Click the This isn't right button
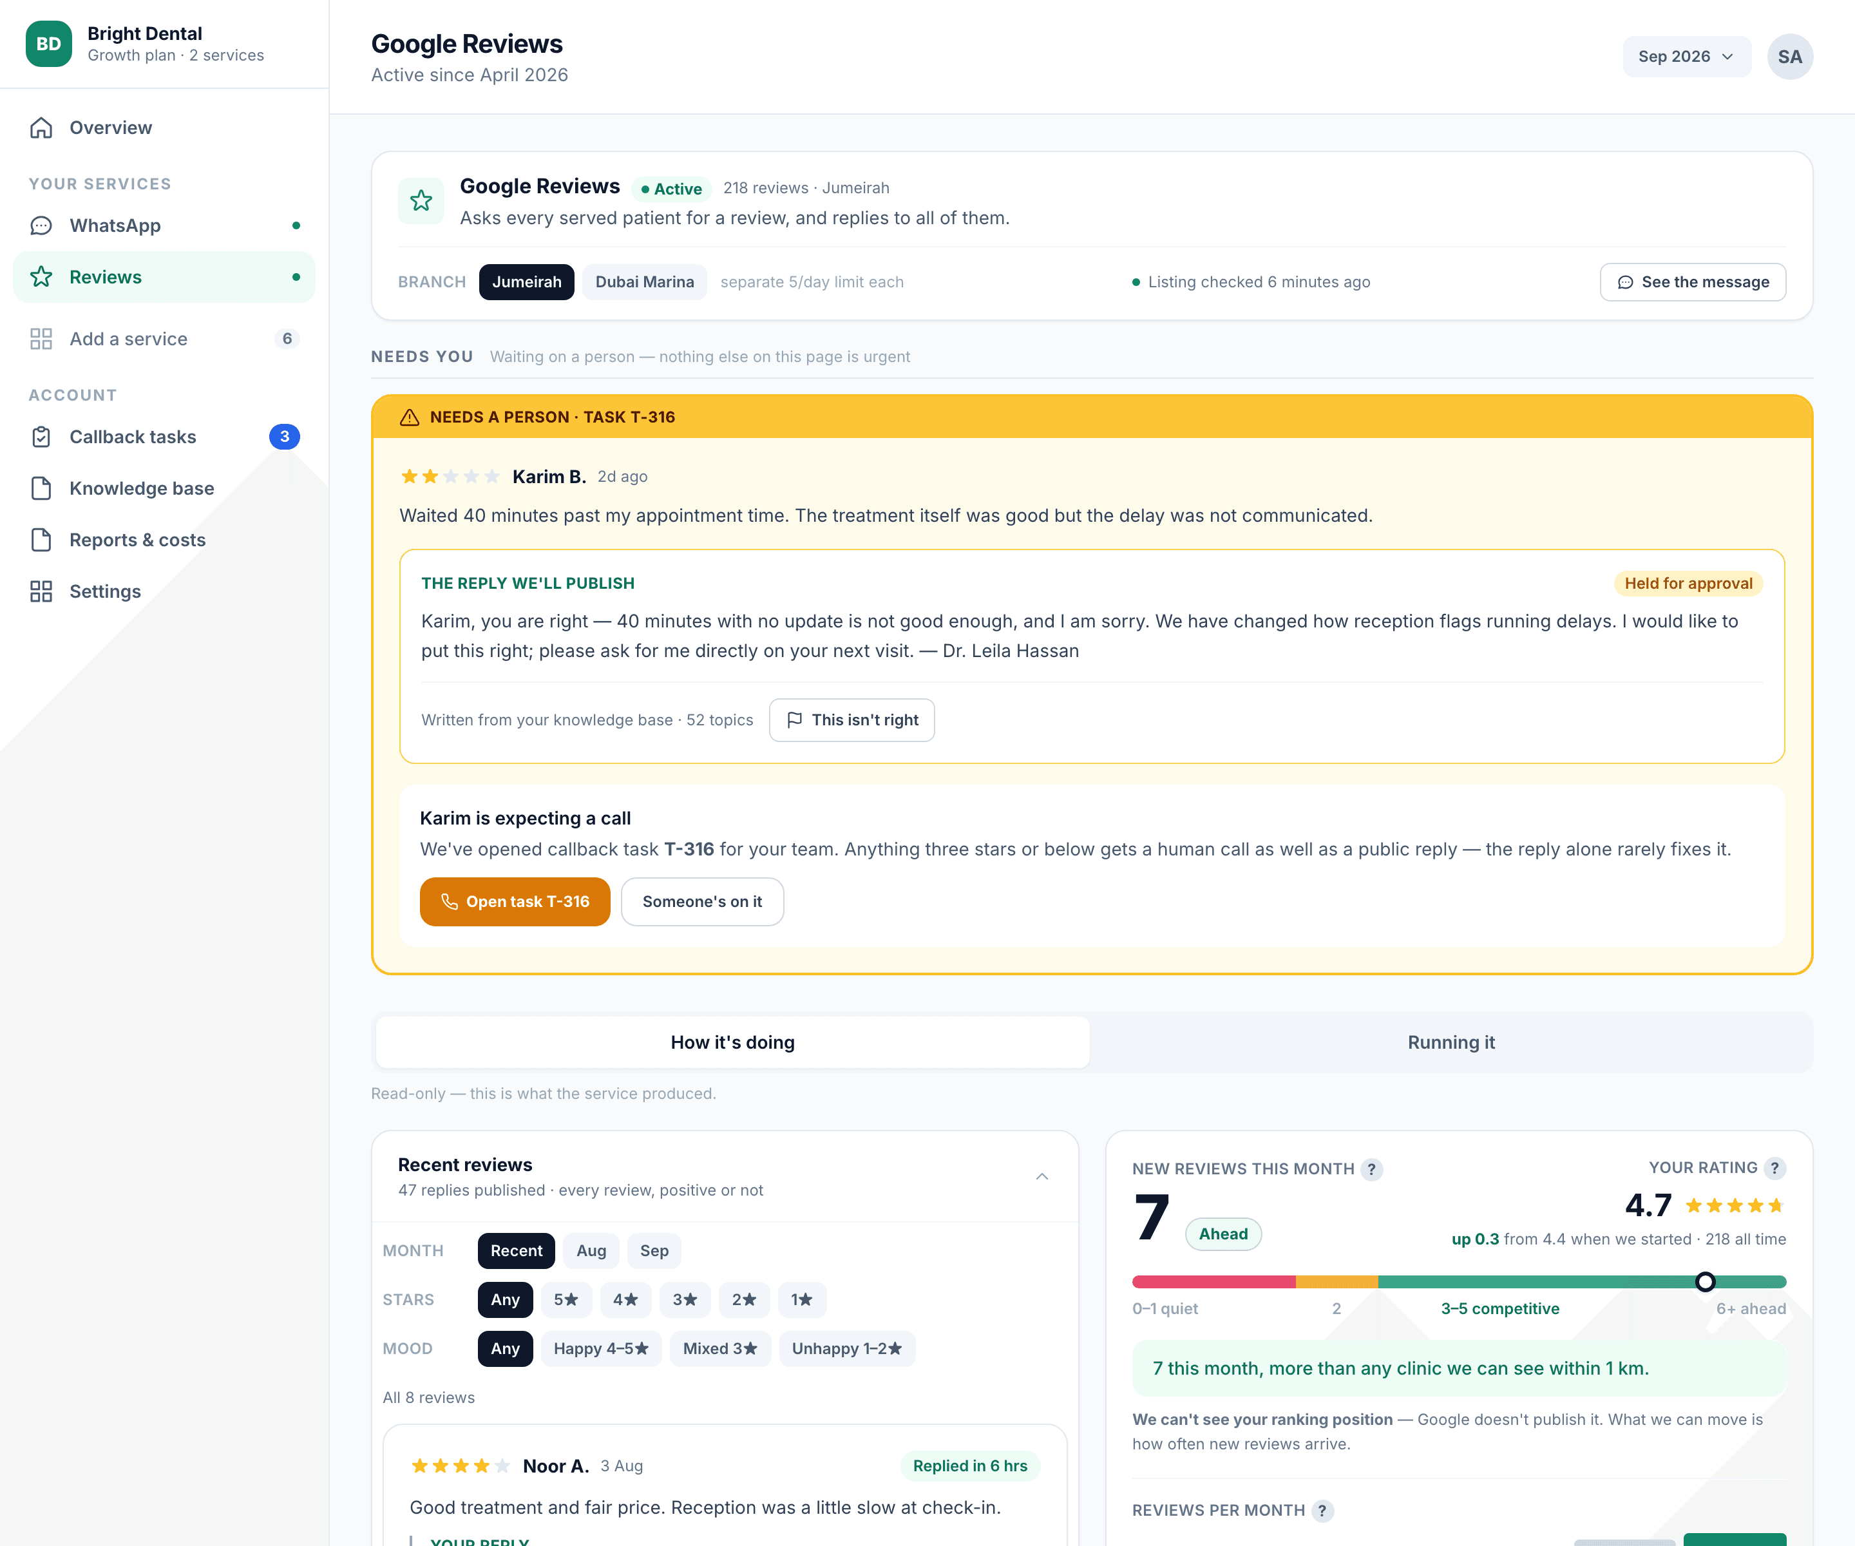 851,721
